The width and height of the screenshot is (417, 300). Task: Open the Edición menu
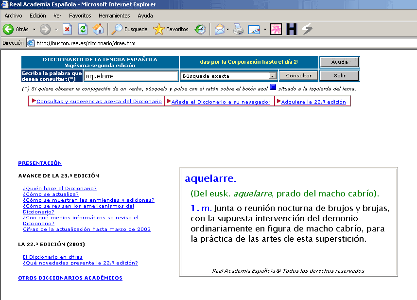38,16
